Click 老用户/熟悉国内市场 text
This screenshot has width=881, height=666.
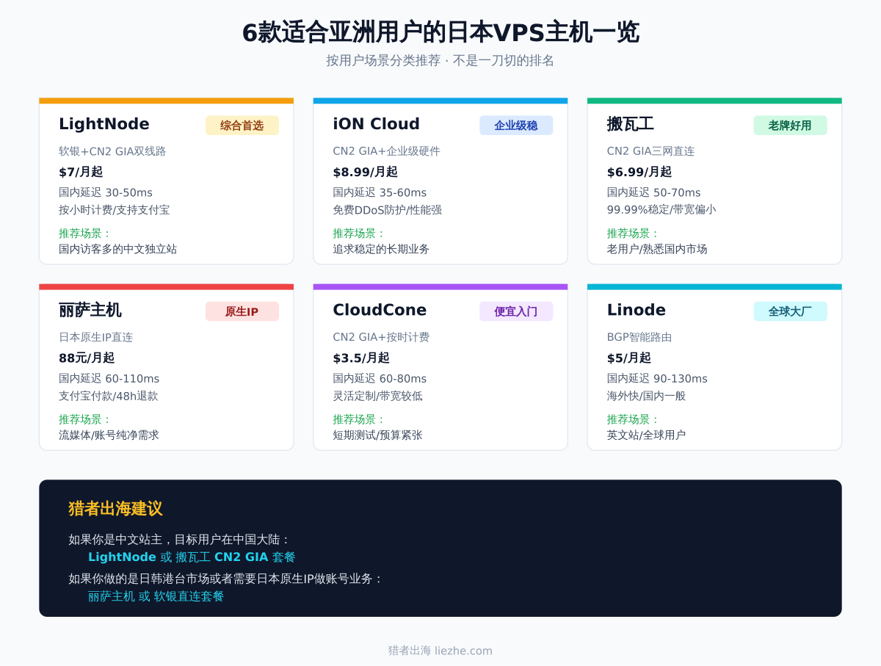(x=657, y=249)
